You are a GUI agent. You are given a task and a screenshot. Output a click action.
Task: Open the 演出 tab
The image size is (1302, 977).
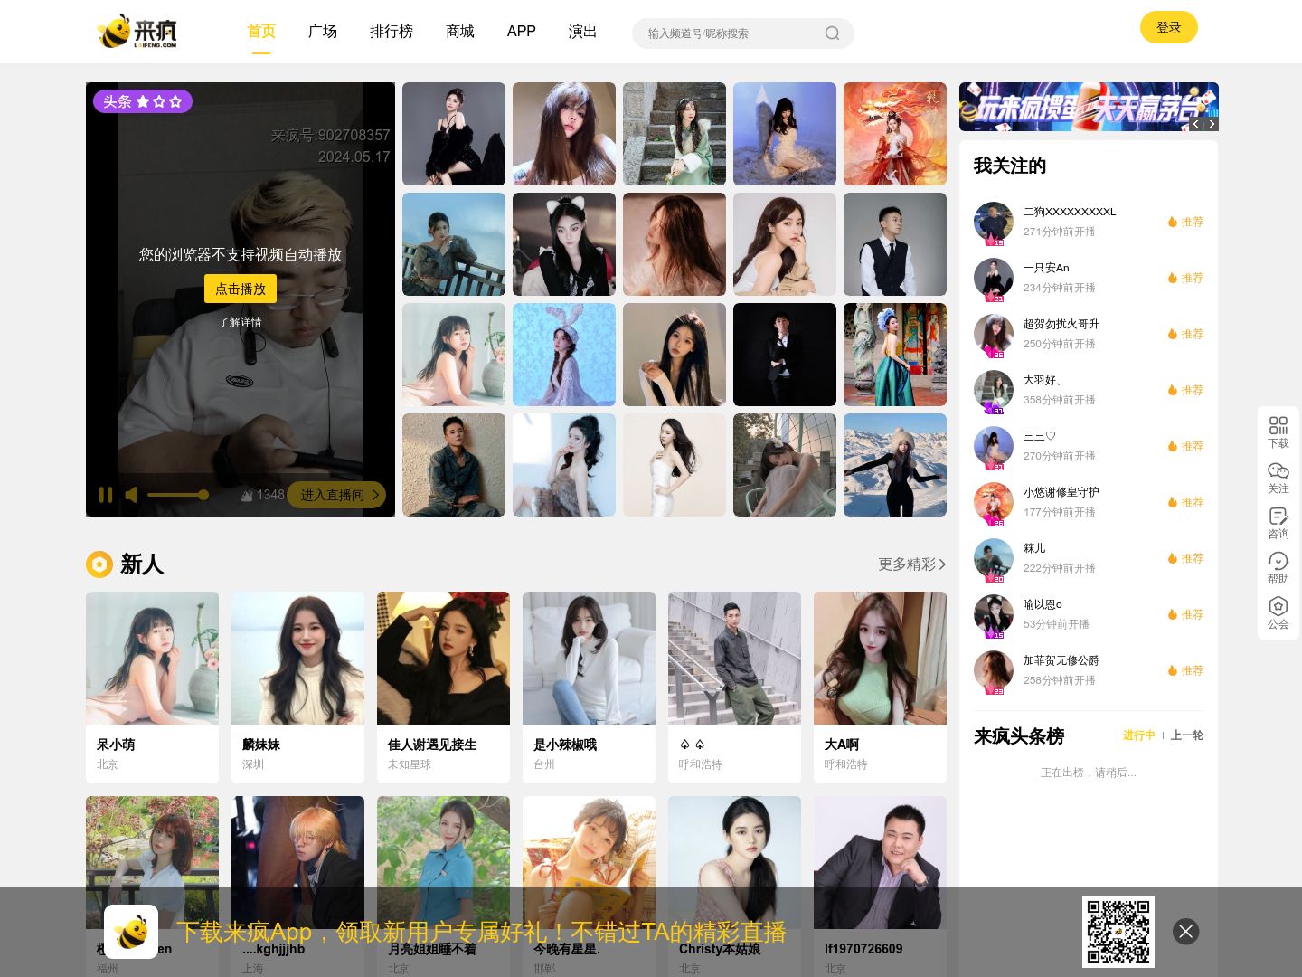pyautogui.click(x=582, y=32)
